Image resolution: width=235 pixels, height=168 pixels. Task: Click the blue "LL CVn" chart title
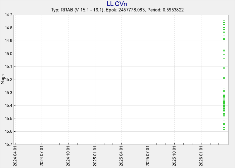coord(117,4)
